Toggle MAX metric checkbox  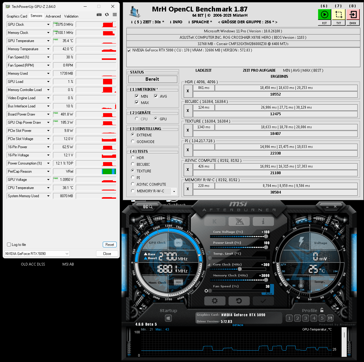tap(137, 103)
